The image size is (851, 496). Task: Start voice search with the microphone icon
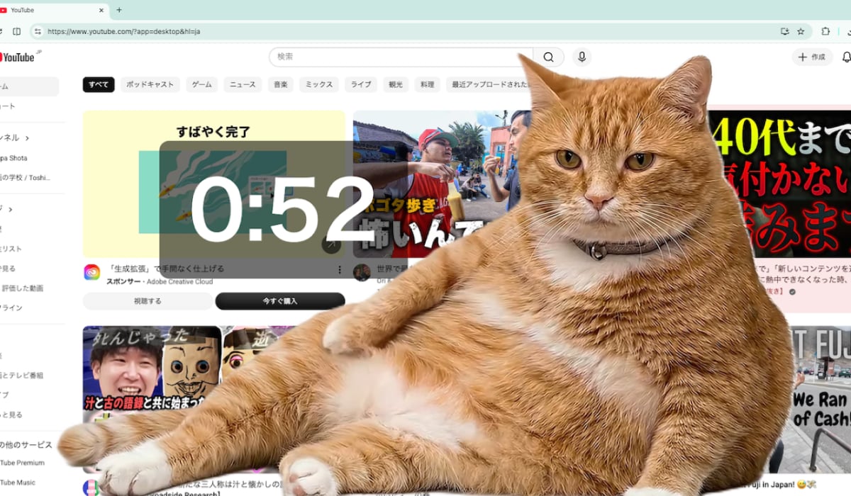coord(582,57)
